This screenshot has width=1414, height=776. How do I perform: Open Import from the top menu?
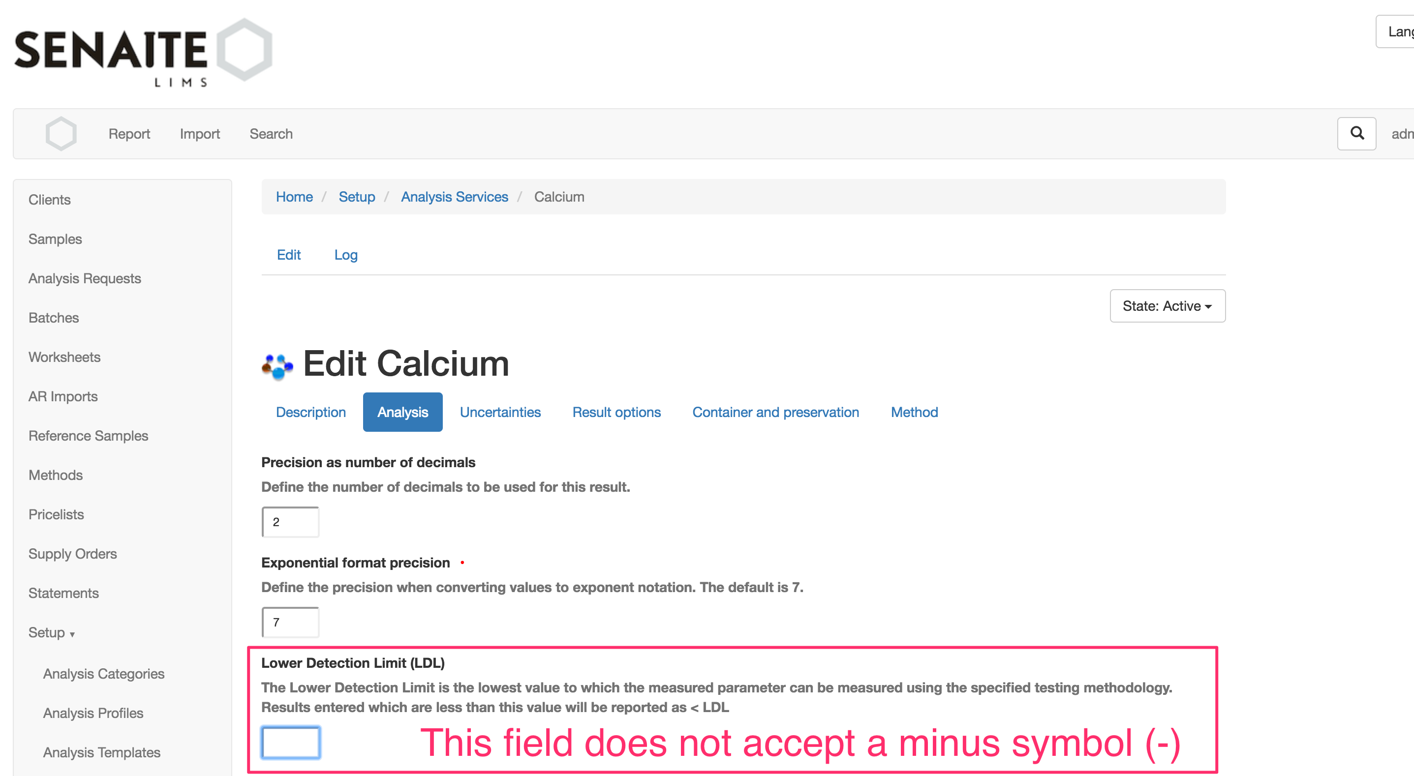click(200, 133)
